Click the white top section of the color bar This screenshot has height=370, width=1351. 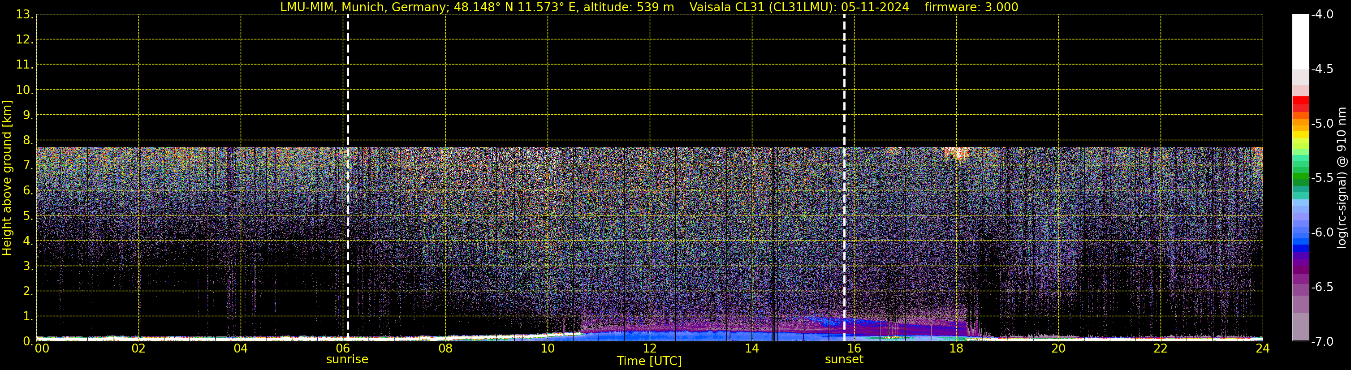[x=1301, y=42]
